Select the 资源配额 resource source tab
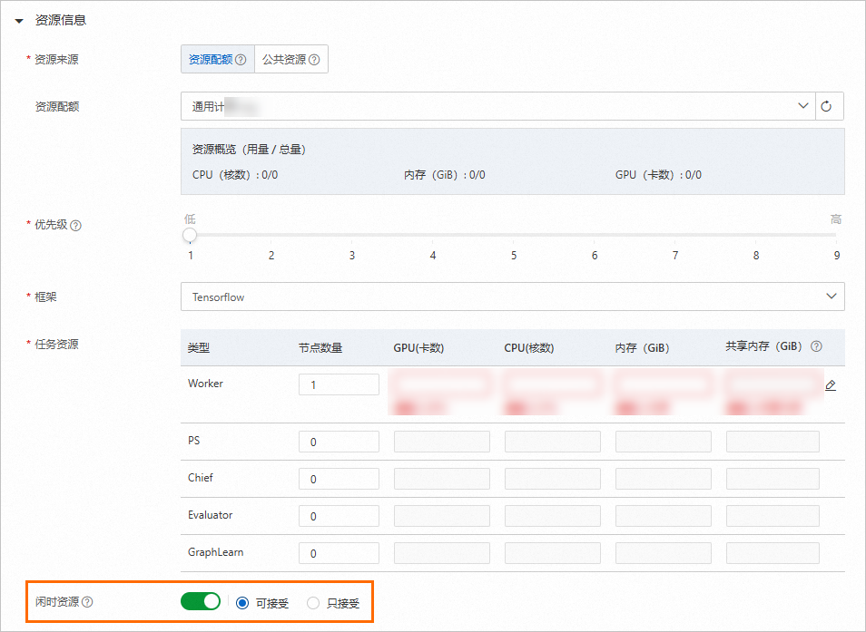866x632 pixels. coord(218,59)
